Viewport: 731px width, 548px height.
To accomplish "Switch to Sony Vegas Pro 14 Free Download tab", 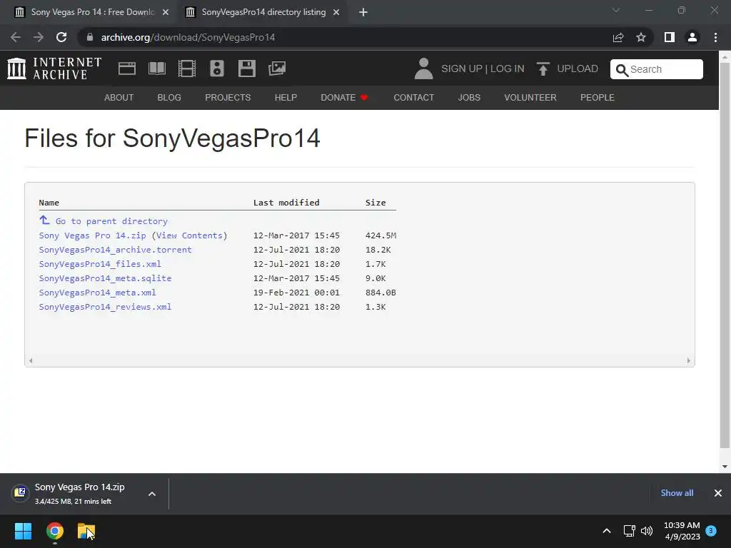I will 92,12.
